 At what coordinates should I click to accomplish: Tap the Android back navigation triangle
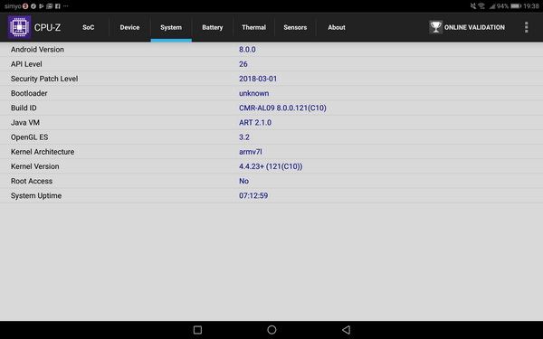346,330
